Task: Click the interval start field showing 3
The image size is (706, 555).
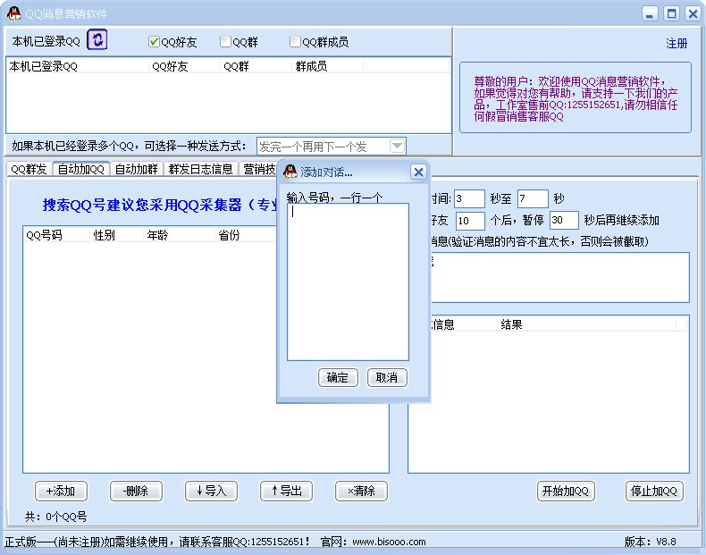Action: pos(469,198)
